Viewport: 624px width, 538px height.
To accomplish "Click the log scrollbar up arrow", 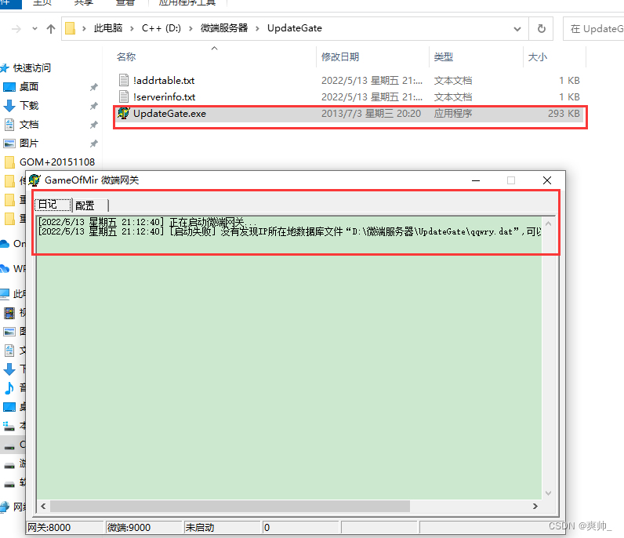I will [549, 224].
